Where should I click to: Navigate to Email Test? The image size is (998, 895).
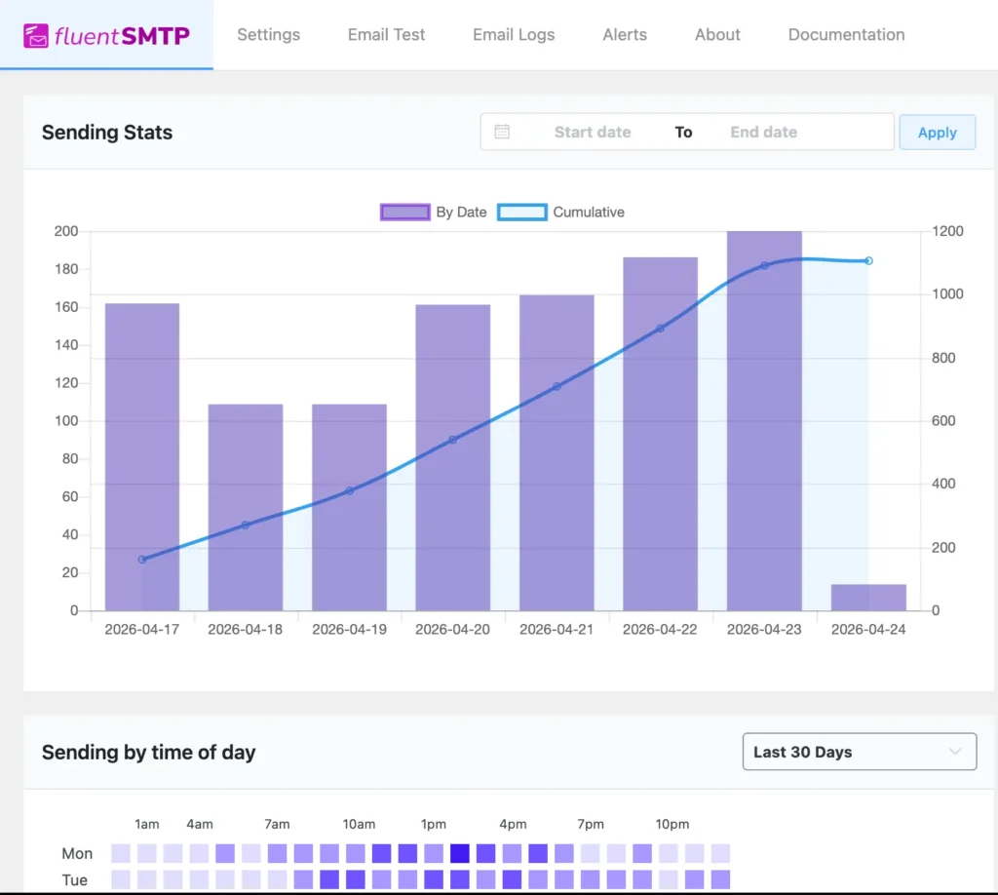click(x=386, y=34)
